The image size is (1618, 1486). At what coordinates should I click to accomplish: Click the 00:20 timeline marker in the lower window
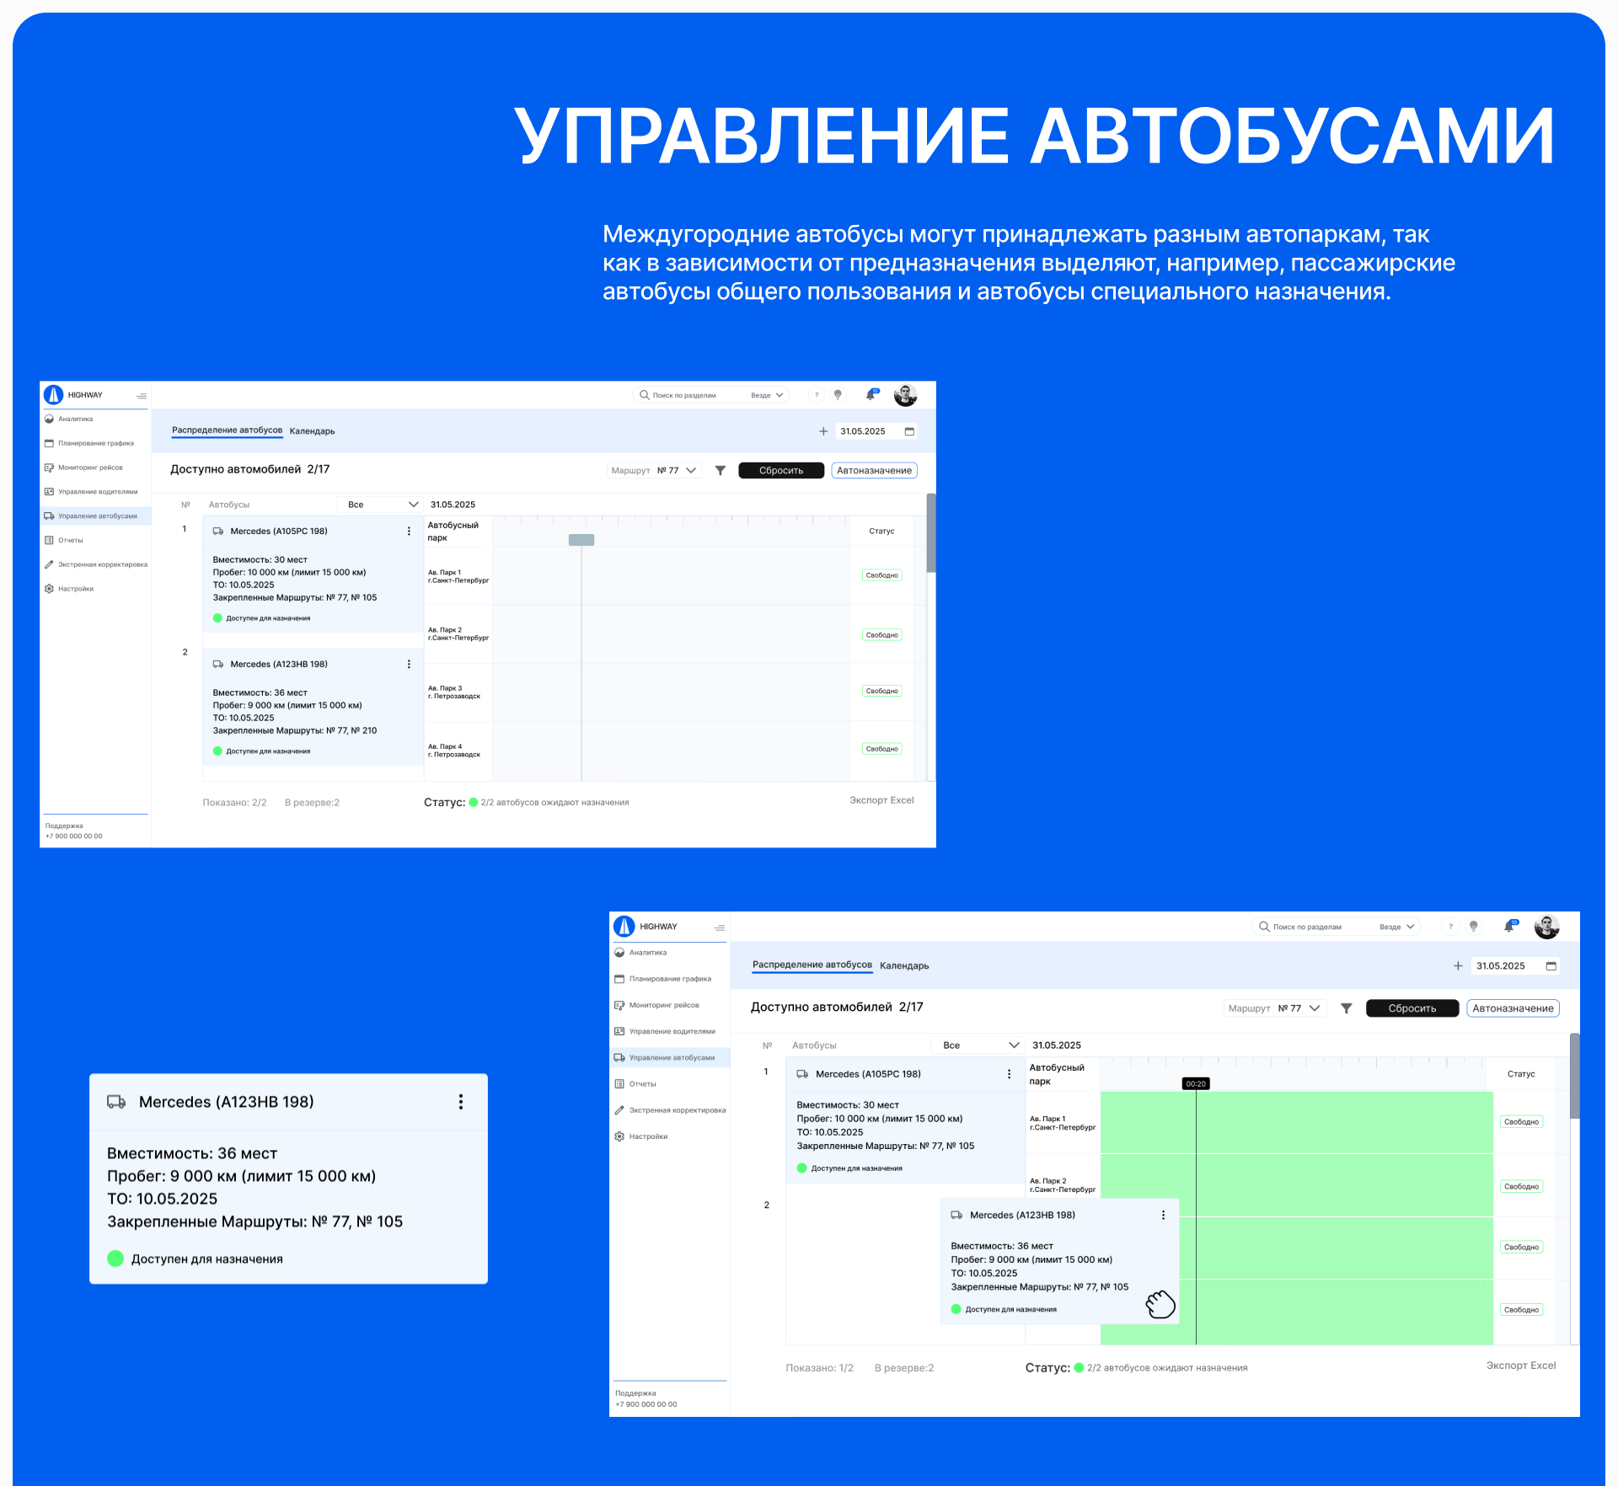coord(1196,1084)
